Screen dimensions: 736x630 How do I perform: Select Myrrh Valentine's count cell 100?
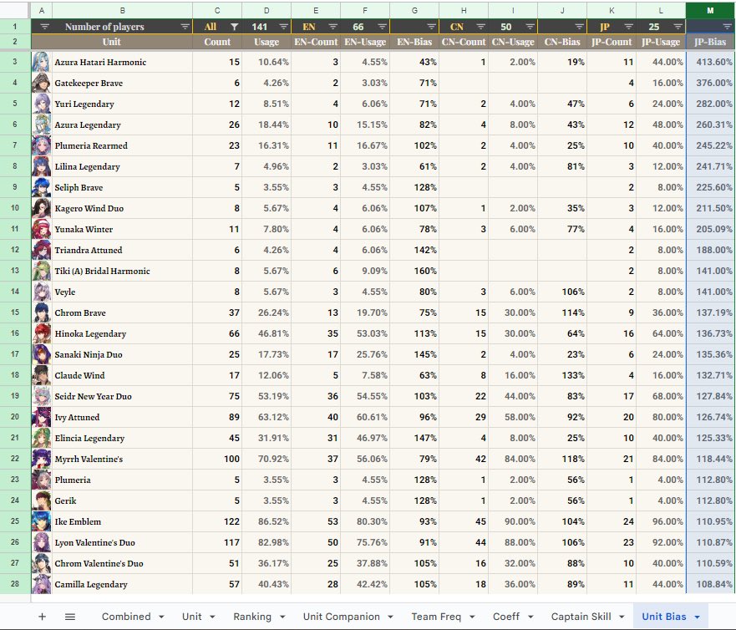(217, 459)
